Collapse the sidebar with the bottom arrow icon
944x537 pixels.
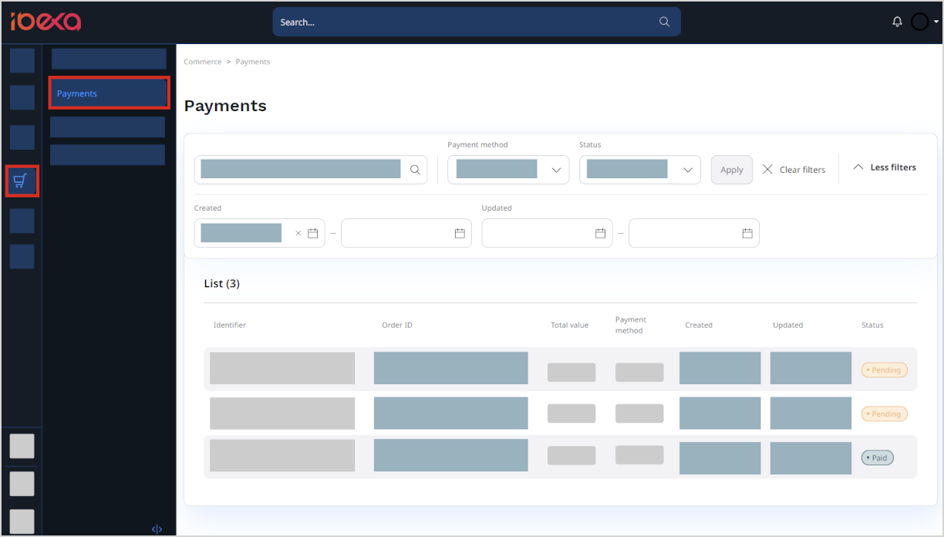[157, 529]
